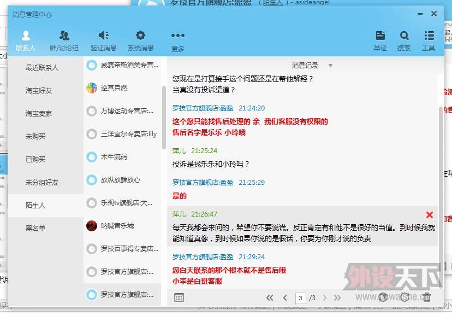The width and height of the screenshot is (452, 315).
Task: Click 万博运动专营店 gray avatar icon
Action: tap(92, 111)
